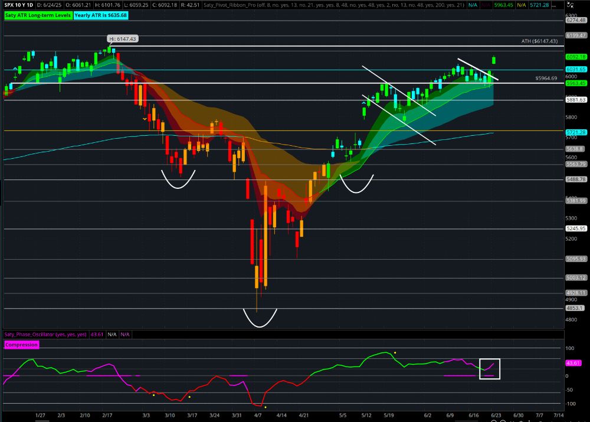Click the 5245.95 level price tag

pos(576,228)
